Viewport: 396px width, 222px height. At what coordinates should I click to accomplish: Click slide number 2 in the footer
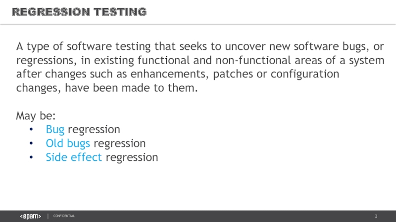pyautogui.click(x=376, y=217)
